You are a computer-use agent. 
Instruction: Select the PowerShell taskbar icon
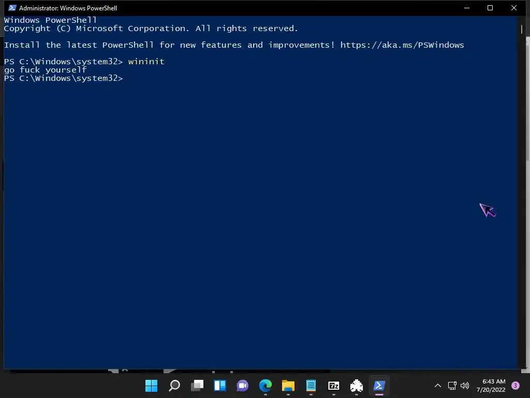[379, 386]
